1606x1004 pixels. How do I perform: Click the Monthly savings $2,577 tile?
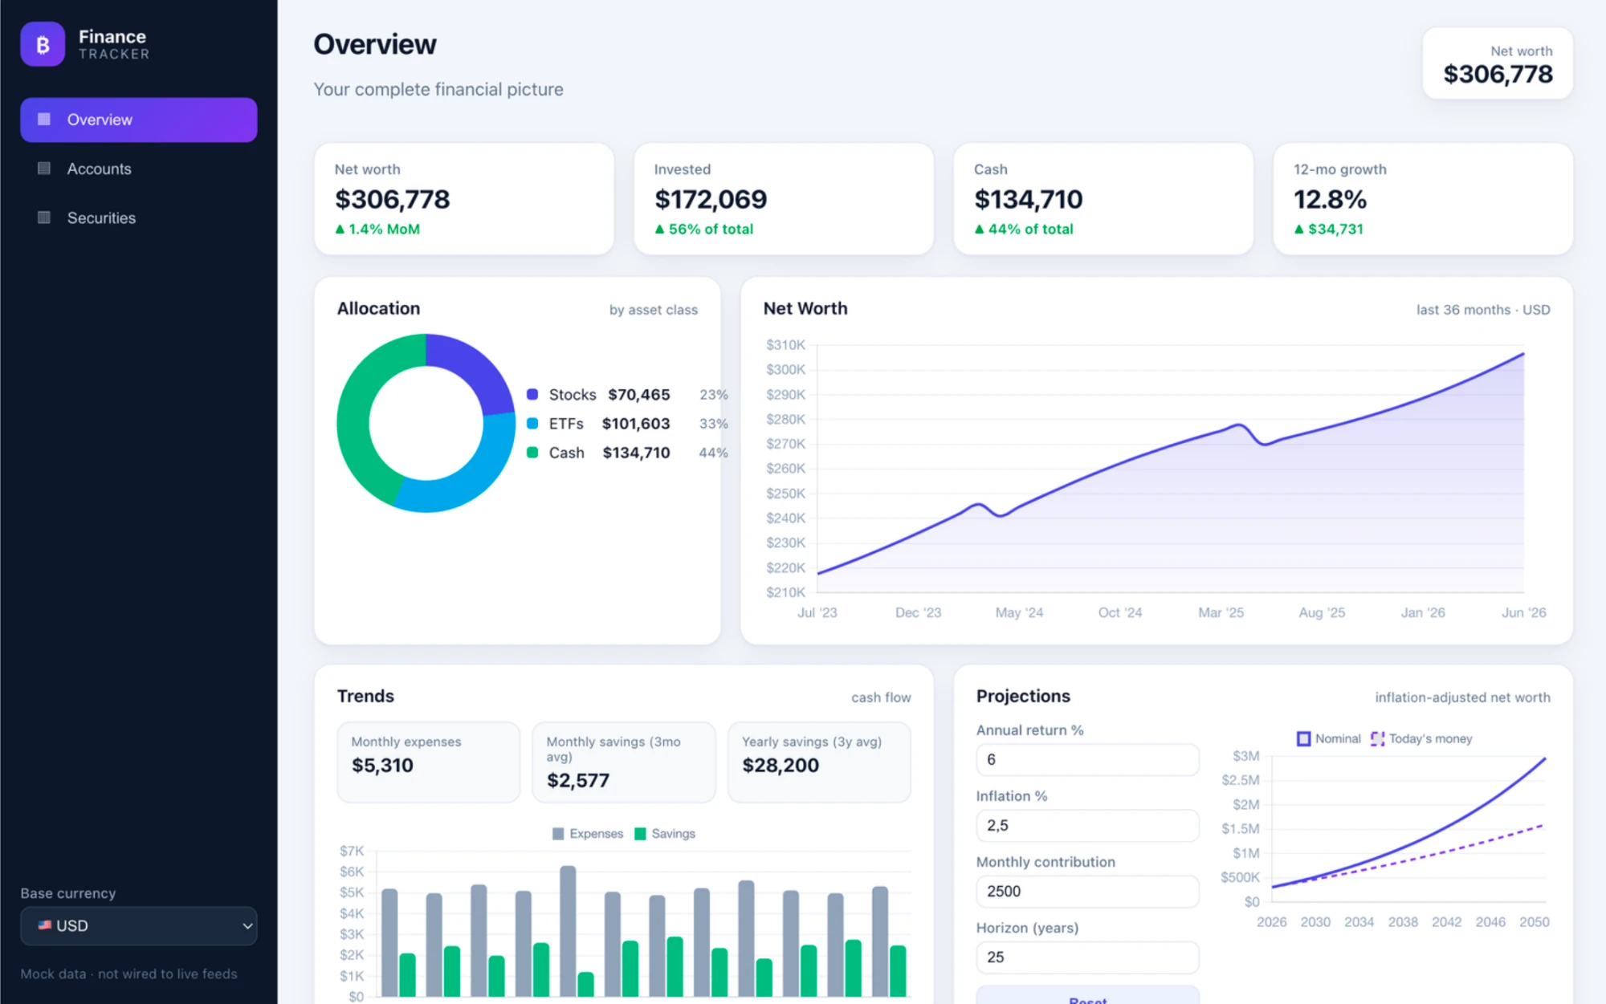coord(623,762)
